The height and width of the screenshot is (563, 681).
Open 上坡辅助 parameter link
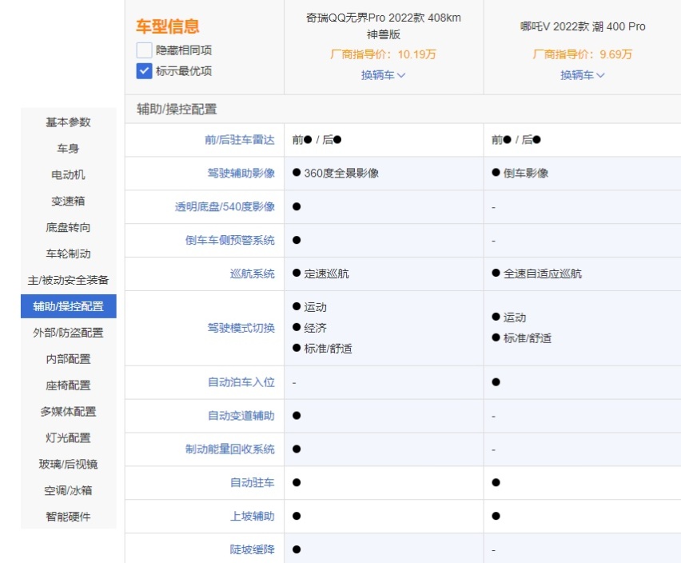(x=253, y=516)
